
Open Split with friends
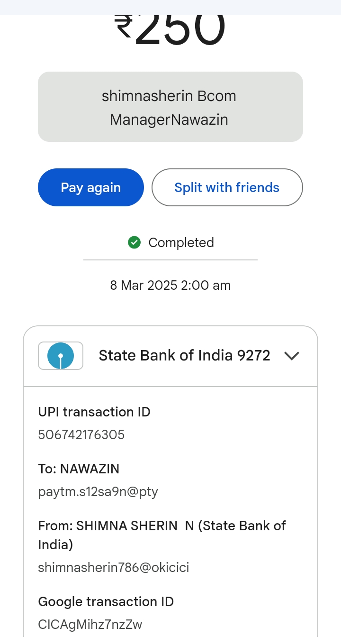[x=227, y=187]
